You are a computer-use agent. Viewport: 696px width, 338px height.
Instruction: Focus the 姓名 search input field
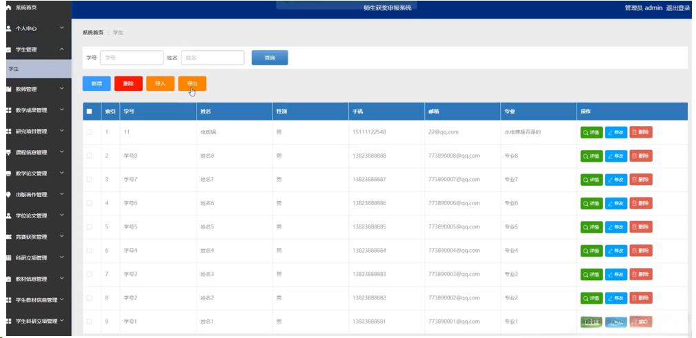212,58
